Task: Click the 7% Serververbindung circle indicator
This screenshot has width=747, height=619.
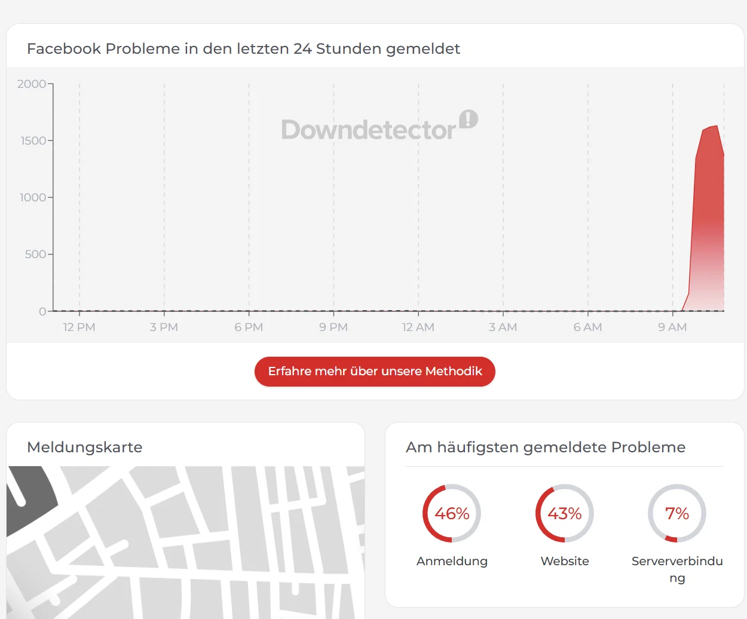Action: [x=677, y=513]
